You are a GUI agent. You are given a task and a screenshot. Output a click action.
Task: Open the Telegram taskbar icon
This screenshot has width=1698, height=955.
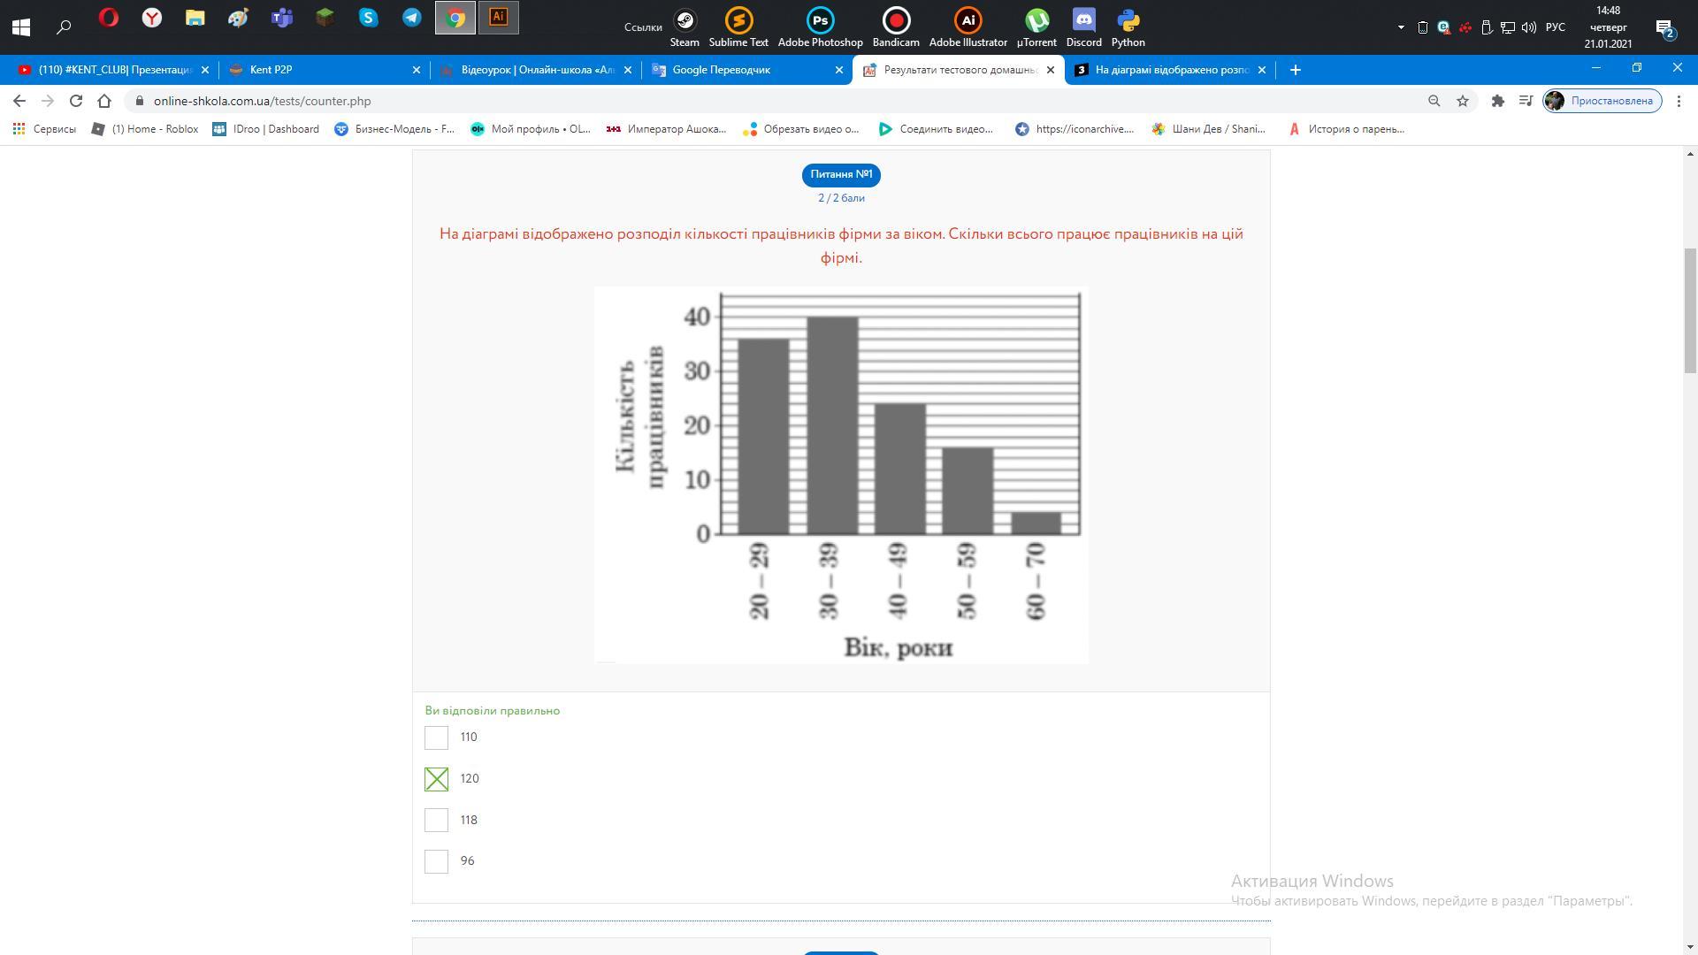411,18
